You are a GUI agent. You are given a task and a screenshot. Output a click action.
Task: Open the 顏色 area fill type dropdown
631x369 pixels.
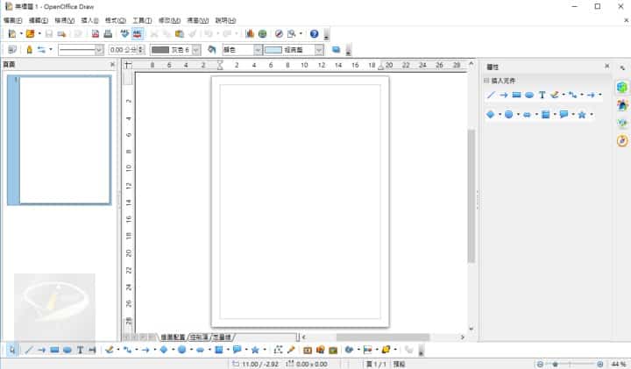click(257, 50)
